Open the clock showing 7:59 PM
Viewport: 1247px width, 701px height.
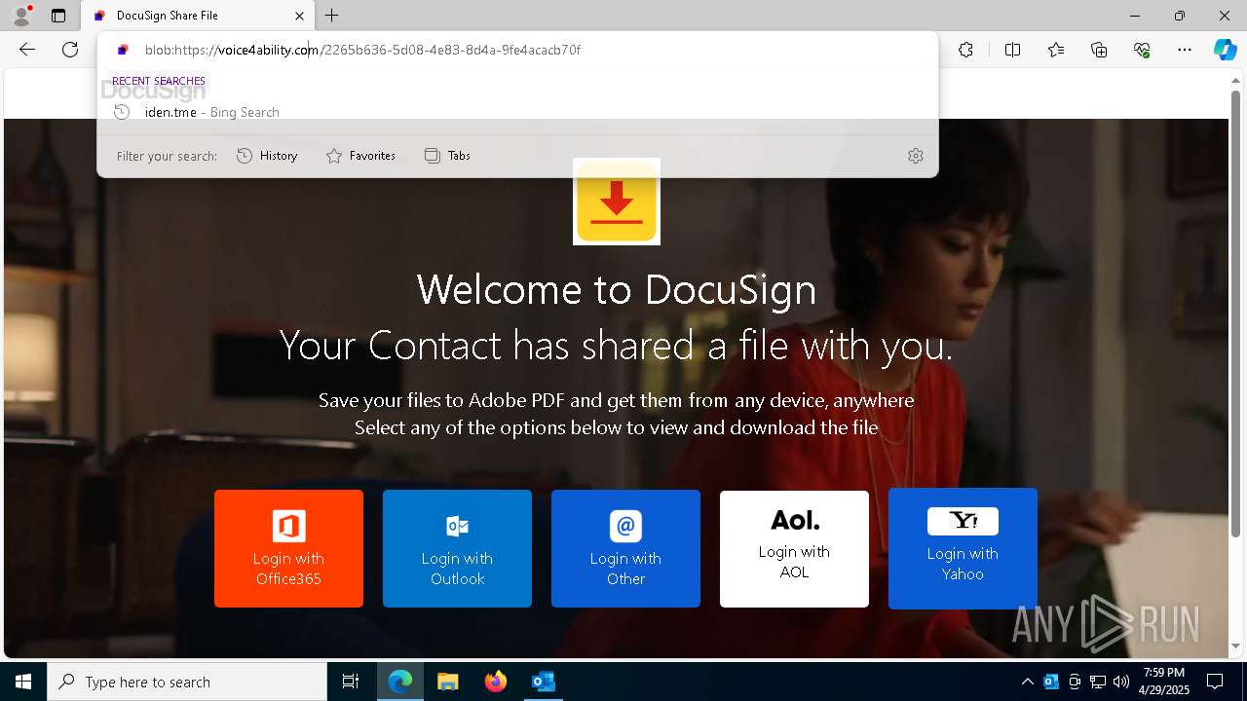click(x=1164, y=682)
